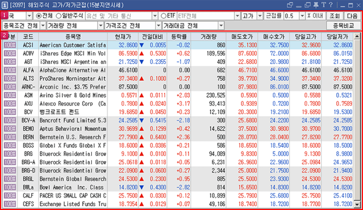Expand the 종목조건 전체 dropdown
Screen dimensions: 363x210
(x=43, y=26)
